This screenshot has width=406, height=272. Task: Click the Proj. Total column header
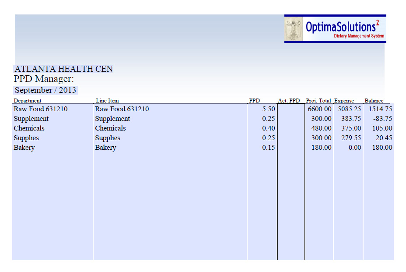[318, 101]
